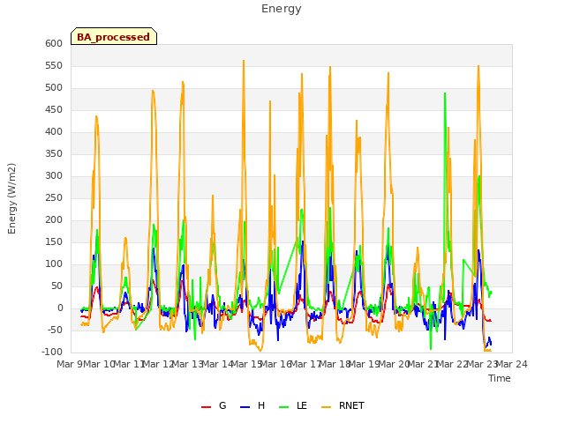Click the 'Mar 24' x-axis date label
Image resolution: width=565 pixels, height=423 pixels.
click(x=512, y=364)
